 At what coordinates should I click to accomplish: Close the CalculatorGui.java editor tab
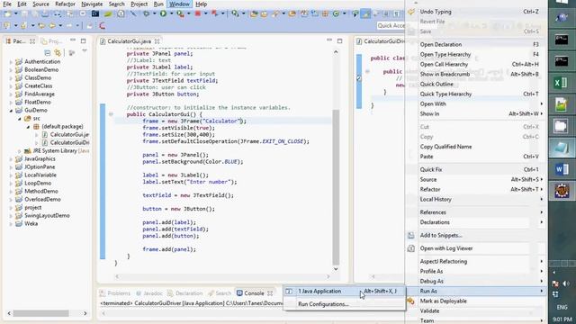click(157, 41)
